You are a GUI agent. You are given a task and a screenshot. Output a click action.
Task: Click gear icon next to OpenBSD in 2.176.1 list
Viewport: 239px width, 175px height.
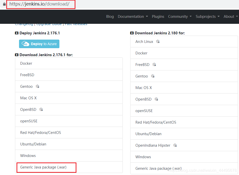pyautogui.click(x=41, y=109)
